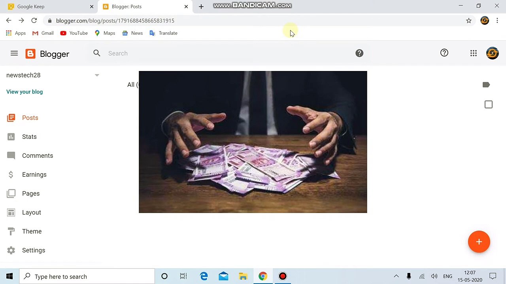The height and width of the screenshot is (284, 506).
Task: Open Apps bookmark shortcut
Action: [x=16, y=33]
